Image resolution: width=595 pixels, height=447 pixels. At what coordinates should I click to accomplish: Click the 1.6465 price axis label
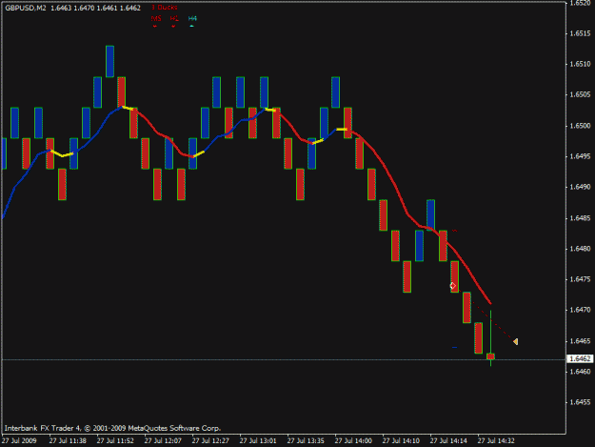(x=580, y=341)
